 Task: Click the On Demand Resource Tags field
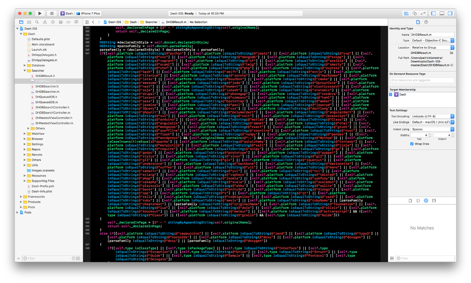tap(421, 80)
